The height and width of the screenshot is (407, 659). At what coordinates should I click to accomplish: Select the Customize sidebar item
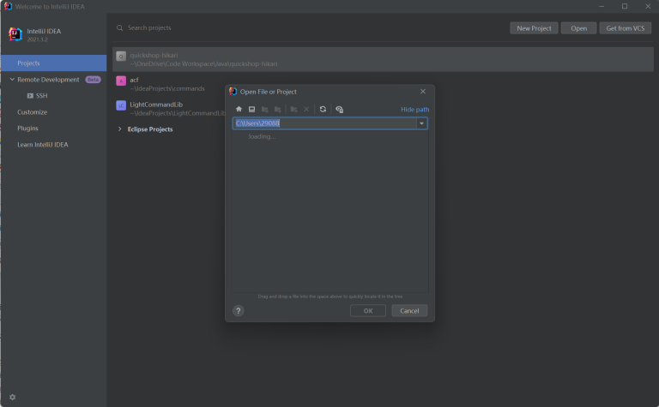33,112
